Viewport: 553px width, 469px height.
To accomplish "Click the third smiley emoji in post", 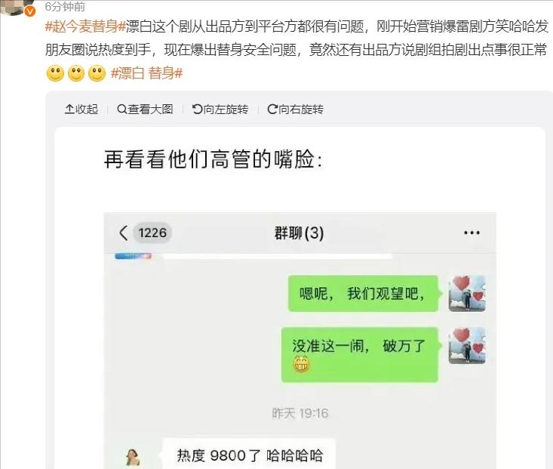I will pos(97,73).
